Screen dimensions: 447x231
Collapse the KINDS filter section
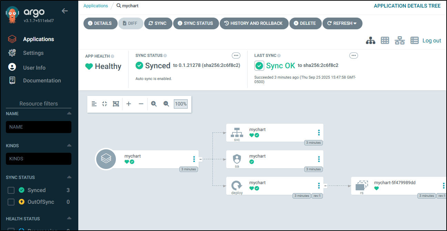[69, 145]
